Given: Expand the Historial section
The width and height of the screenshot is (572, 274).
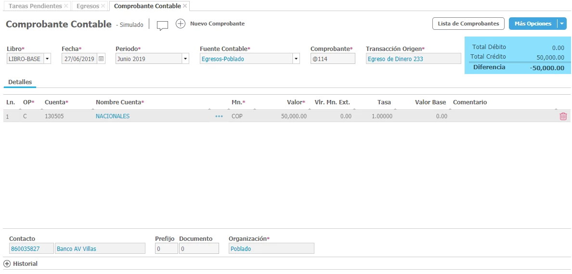Looking at the screenshot, I should click(7, 264).
